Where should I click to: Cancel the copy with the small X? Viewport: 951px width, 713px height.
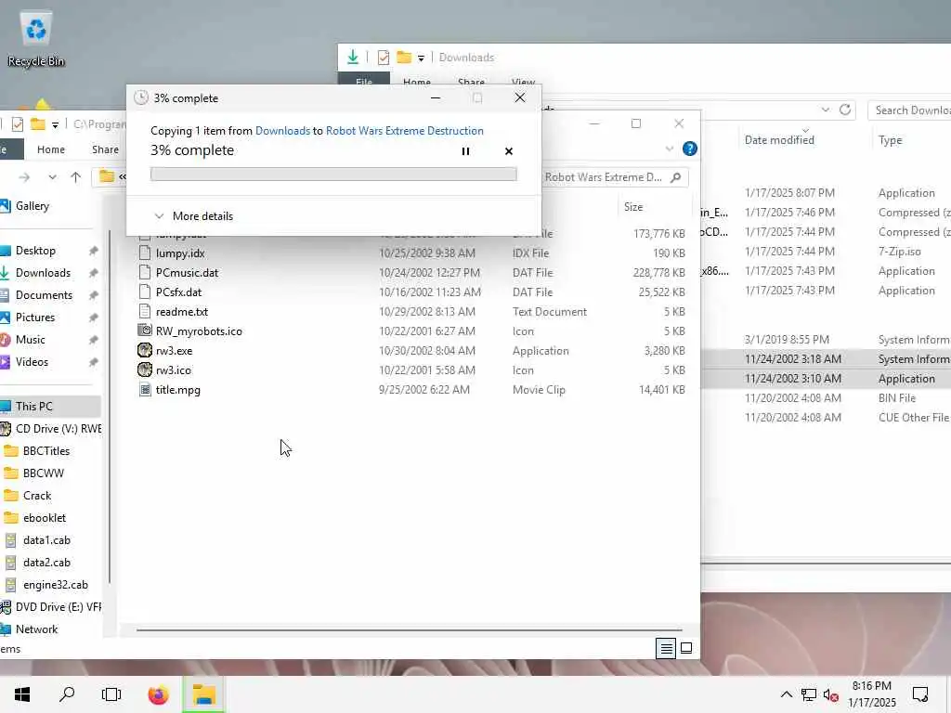509,151
